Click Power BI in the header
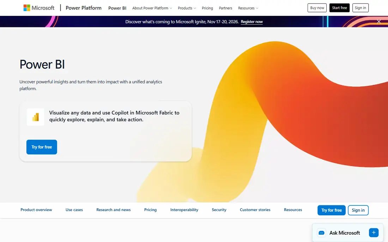388x242 pixels. click(117, 8)
